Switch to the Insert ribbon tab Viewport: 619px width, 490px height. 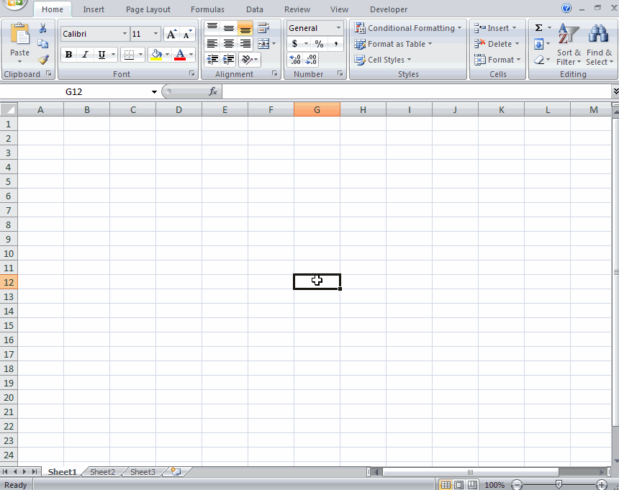pos(94,9)
